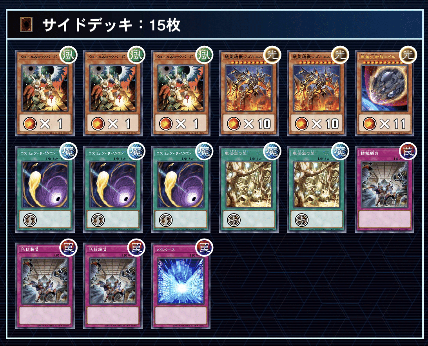Click the 罠 badge on the top-row 拮抗勝負
The width and height of the screenshot is (428, 346).
[408, 151]
